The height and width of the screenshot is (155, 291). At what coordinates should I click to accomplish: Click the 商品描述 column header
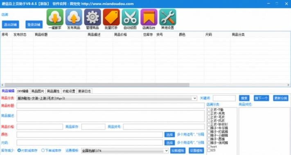[99, 35]
